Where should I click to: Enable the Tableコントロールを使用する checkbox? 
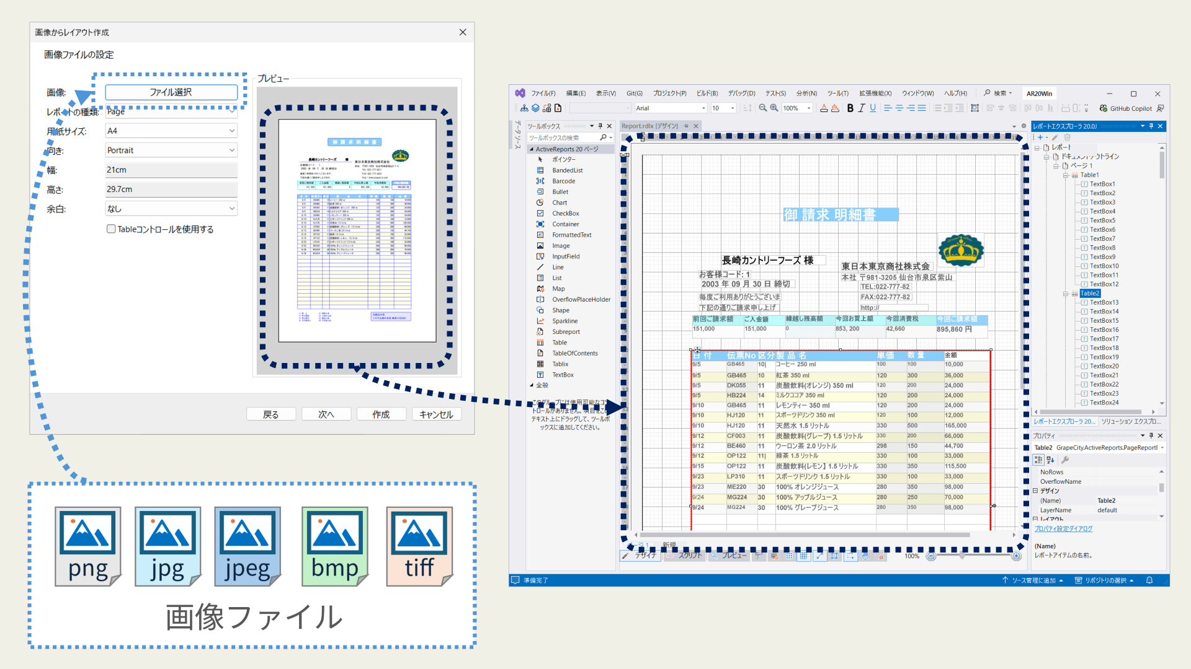point(111,229)
